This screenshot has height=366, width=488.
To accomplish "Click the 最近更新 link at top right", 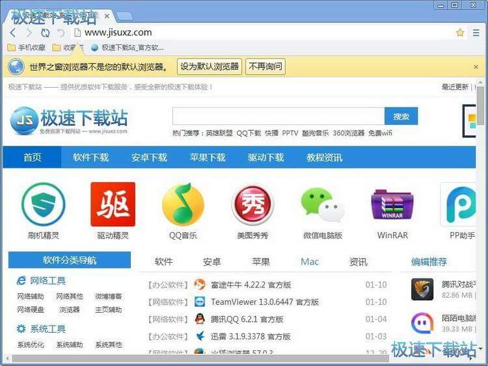I will point(455,86).
